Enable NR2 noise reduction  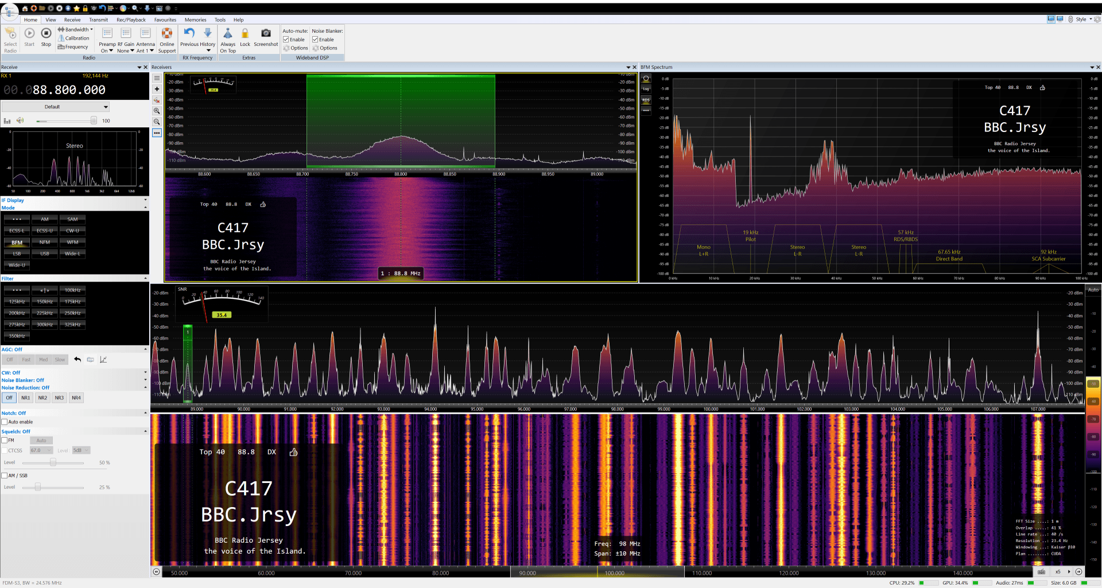pos(42,398)
